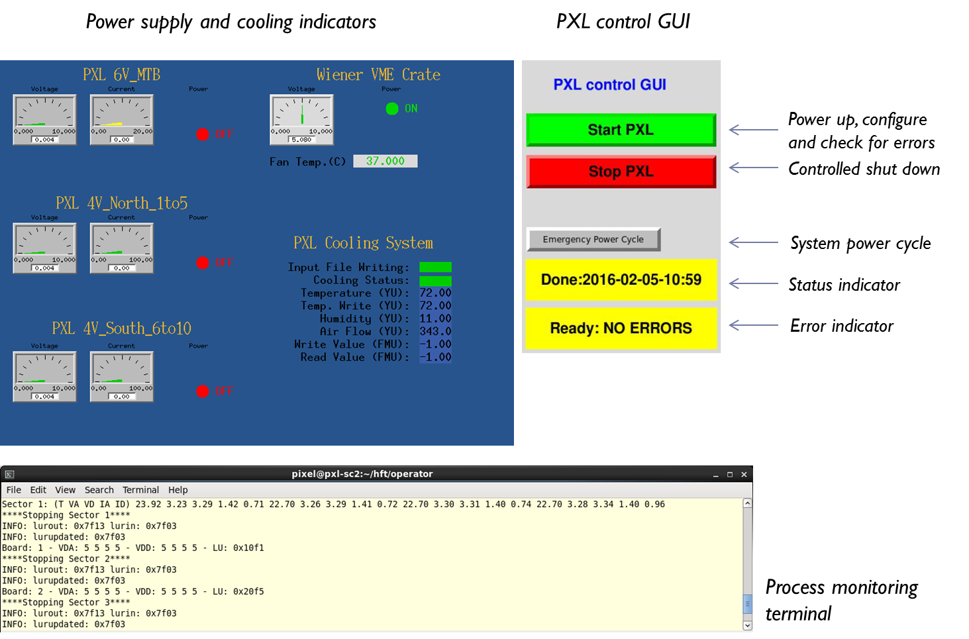Open the Edit menu in the terminal
Image resolution: width=969 pixels, height=639 pixels.
38,490
